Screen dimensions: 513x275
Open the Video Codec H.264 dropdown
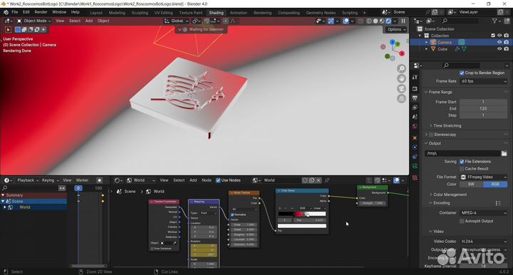coord(484,242)
